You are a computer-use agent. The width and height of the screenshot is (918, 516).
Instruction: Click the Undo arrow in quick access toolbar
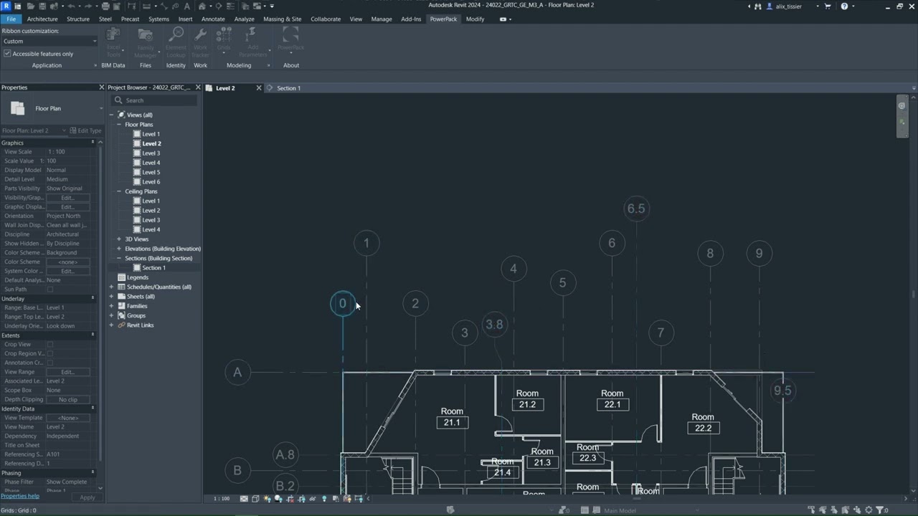click(x=71, y=6)
